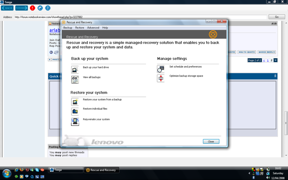
Task: Select the Restore individual files icon
Action: (x=75, y=111)
